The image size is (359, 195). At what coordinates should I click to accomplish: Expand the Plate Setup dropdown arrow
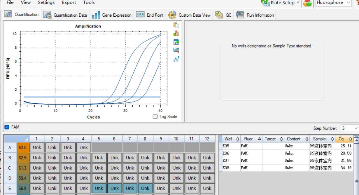click(x=298, y=3)
